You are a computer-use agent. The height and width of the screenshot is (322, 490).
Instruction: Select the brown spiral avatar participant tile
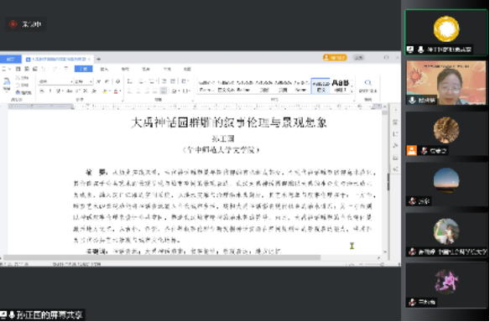coord(446,133)
